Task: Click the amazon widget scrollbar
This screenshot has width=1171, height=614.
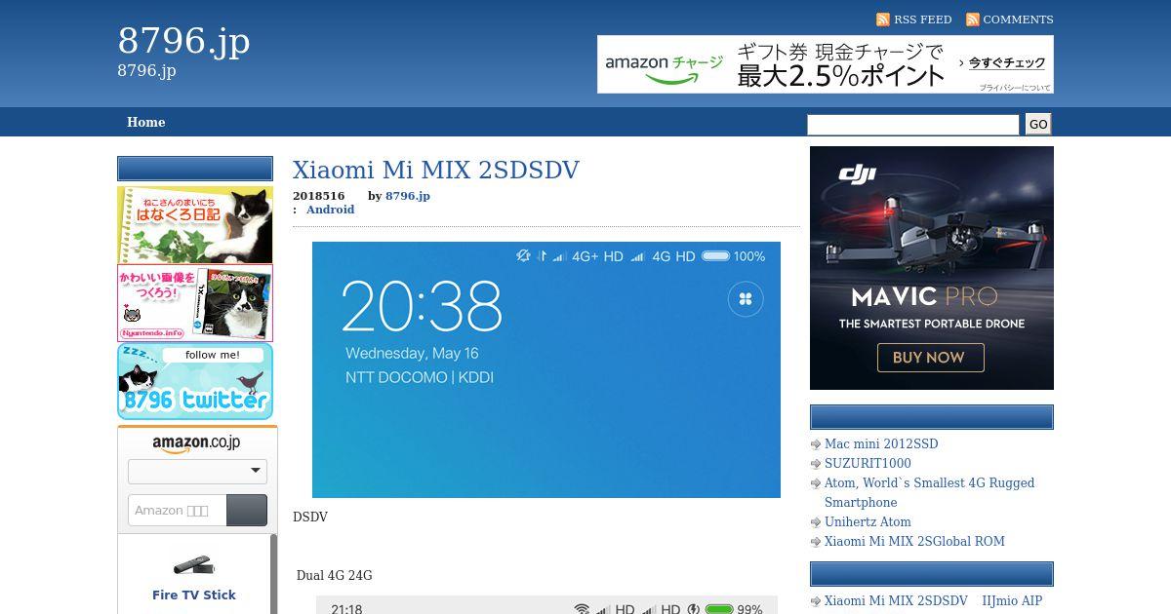Action: (273, 574)
